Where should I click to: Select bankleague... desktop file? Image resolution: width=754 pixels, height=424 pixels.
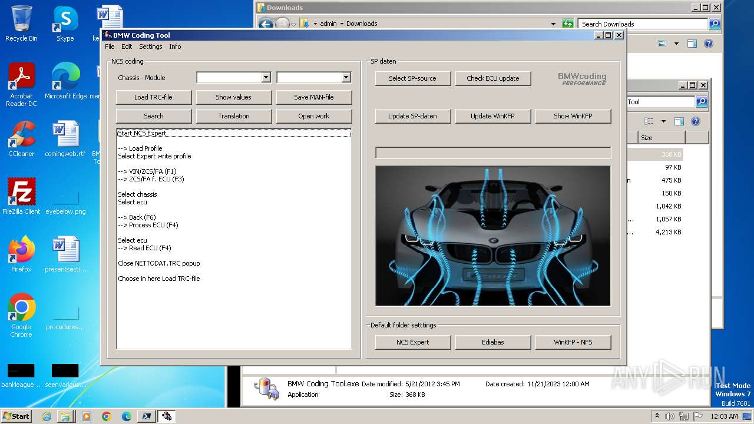coord(21,376)
